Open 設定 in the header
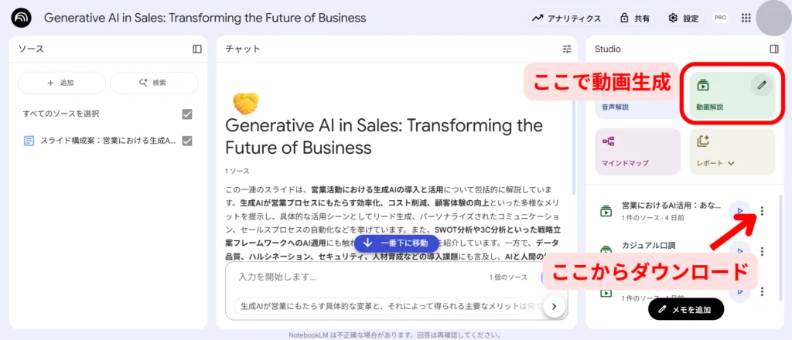This screenshot has height=340, width=792. (684, 19)
